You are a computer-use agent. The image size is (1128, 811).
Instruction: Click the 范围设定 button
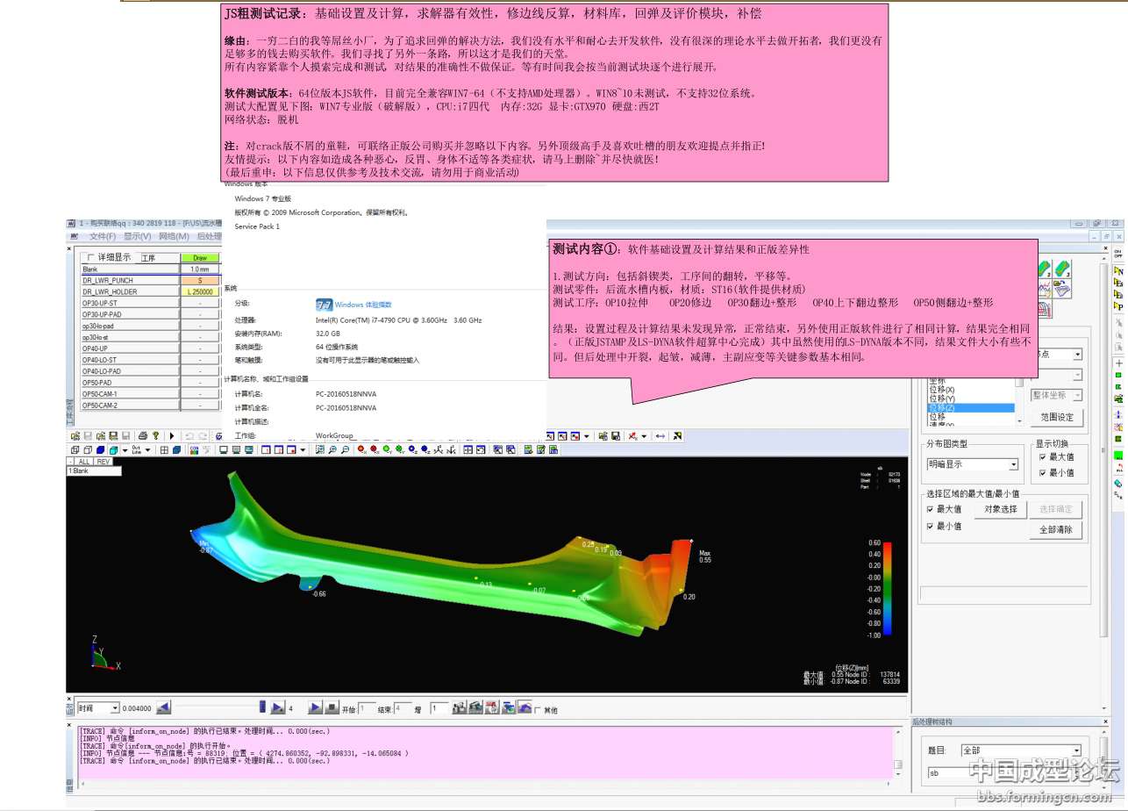[x=1056, y=418]
